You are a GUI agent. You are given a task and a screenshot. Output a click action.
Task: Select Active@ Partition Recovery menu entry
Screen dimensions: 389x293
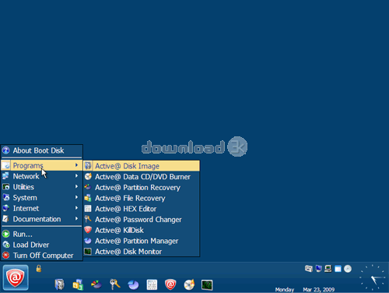click(x=142, y=187)
